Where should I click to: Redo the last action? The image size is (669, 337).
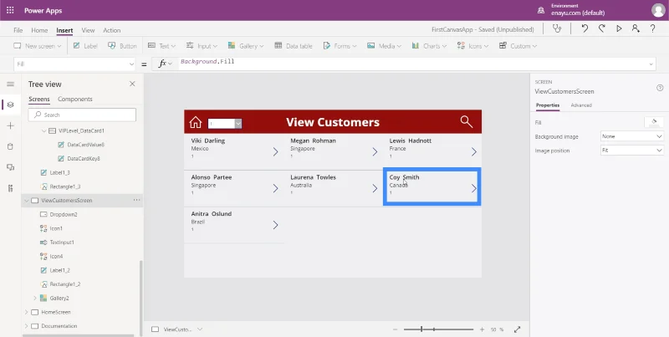[601, 28]
